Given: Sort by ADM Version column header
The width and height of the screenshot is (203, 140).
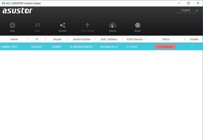Looking at the screenshot, I should point(135,39).
